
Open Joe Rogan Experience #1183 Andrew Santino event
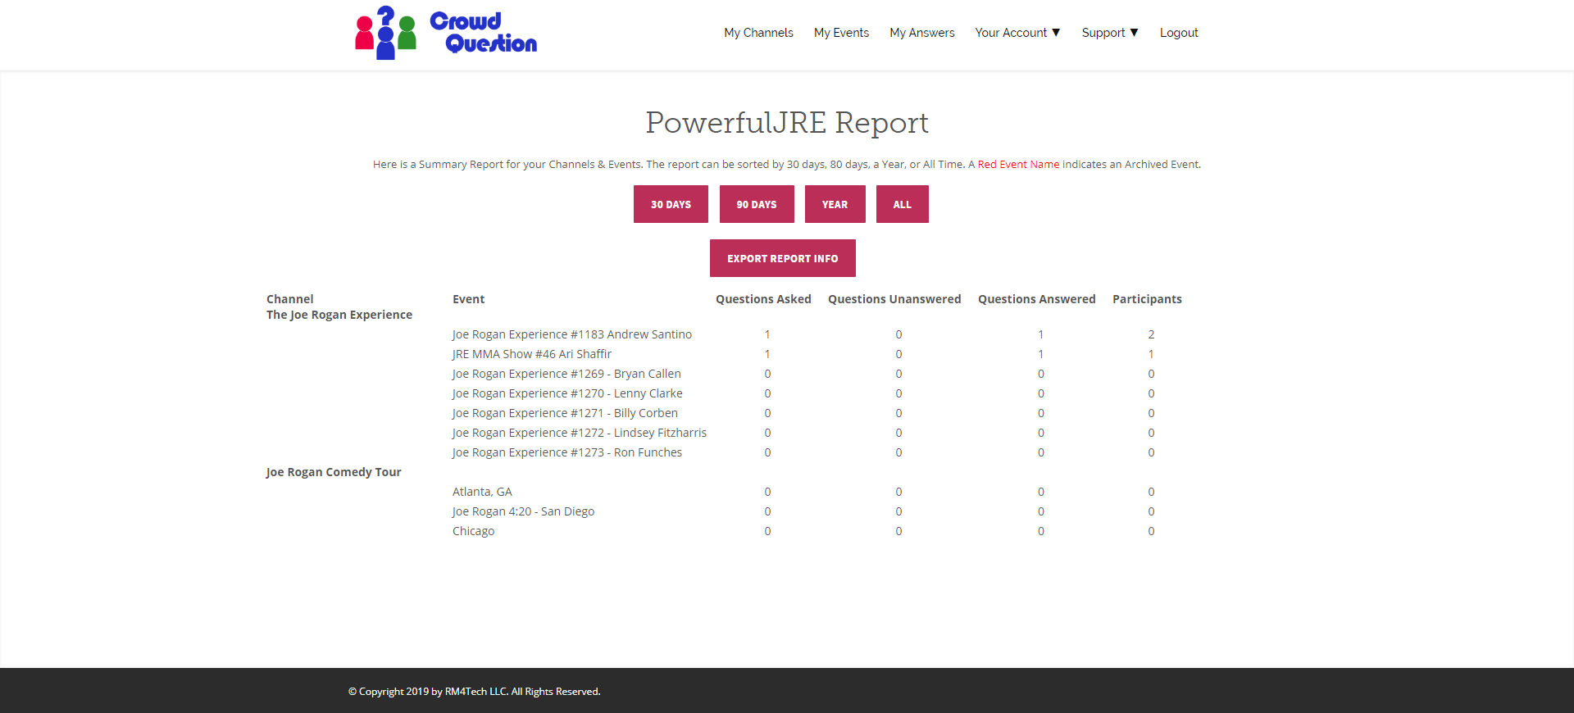[572, 334]
